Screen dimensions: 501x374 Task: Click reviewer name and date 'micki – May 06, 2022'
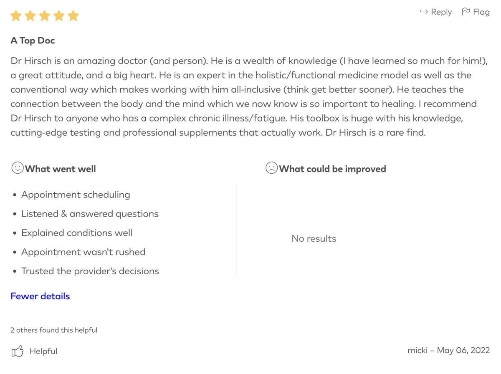coord(448,350)
